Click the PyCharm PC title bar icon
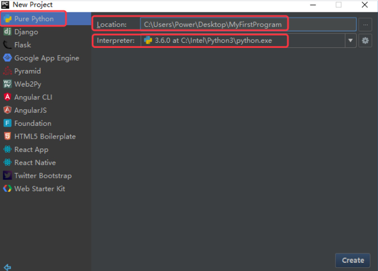Screen dimensions: 378x271 click(x=5, y=5)
